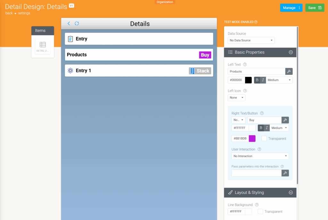Viewport: 328px width, 220px height.
Task: Check the Transparent box for Line Background
Action: click(260, 212)
